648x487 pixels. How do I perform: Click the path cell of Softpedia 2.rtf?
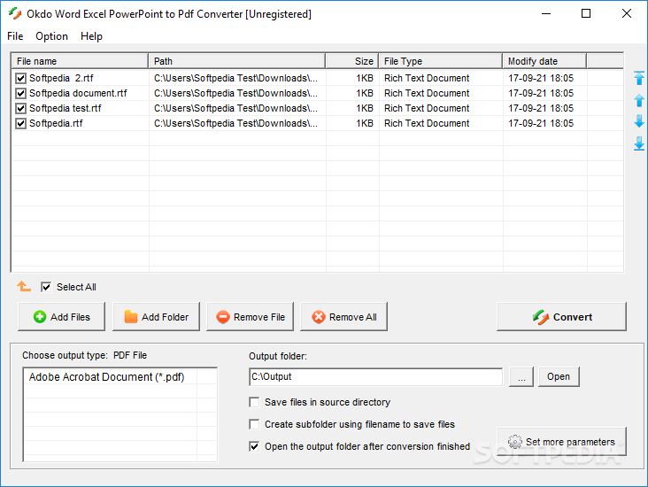pos(236,78)
